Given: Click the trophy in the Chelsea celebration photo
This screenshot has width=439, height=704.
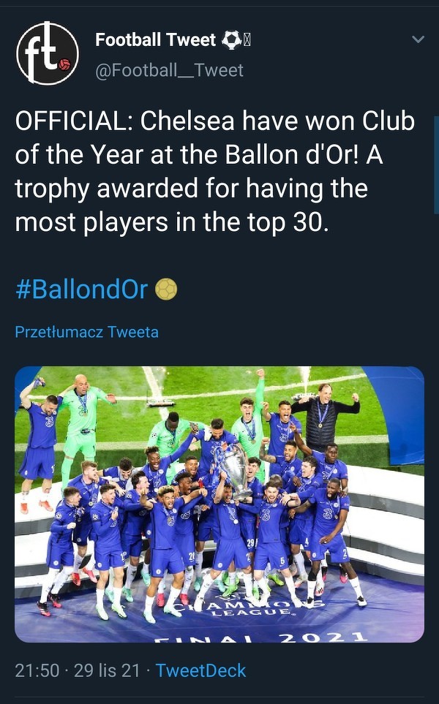Looking at the screenshot, I should (233, 466).
